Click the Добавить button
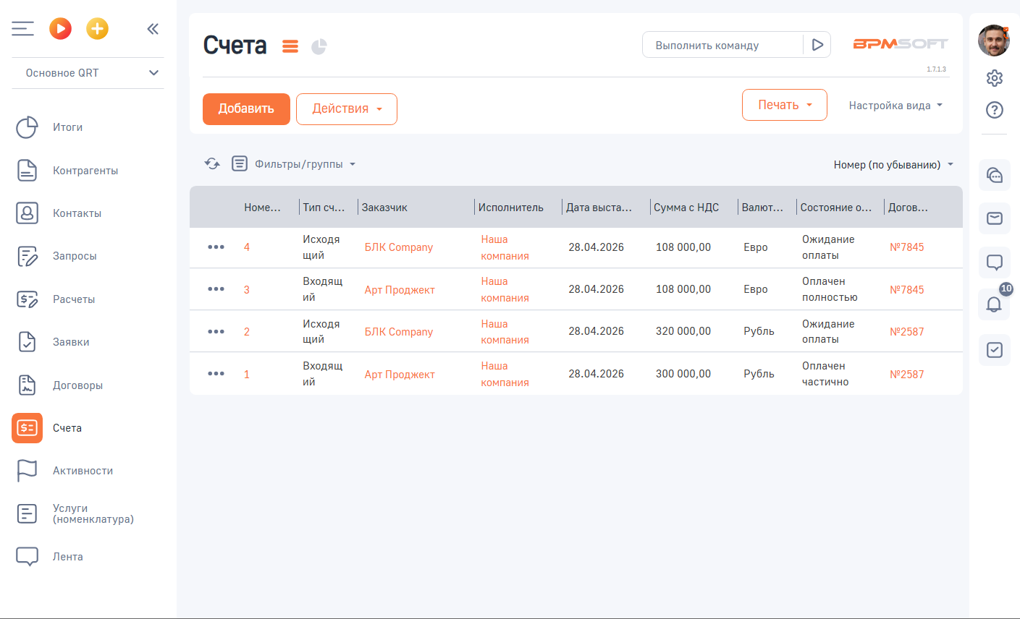 246,109
